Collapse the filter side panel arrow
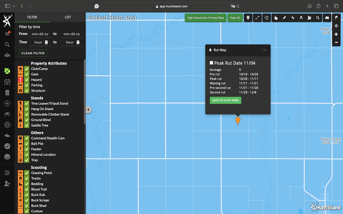 (x=88, y=110)
